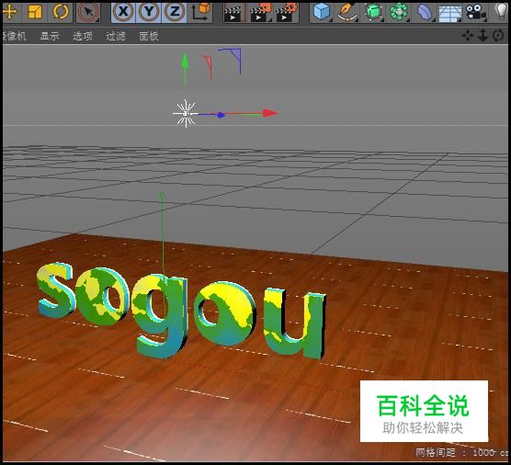Open the 显示 viewport menu
This screenshot has height=465, width=511.
point(50,36)
